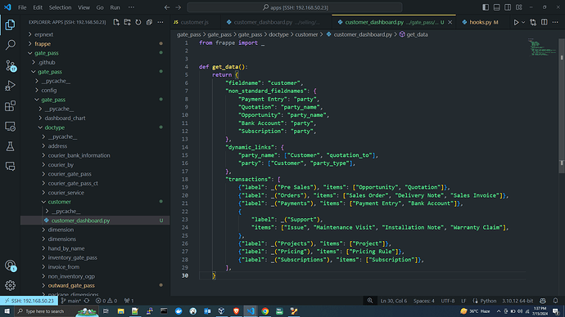Click Ln 30, Col 6 status item

(x=394, y=301)
